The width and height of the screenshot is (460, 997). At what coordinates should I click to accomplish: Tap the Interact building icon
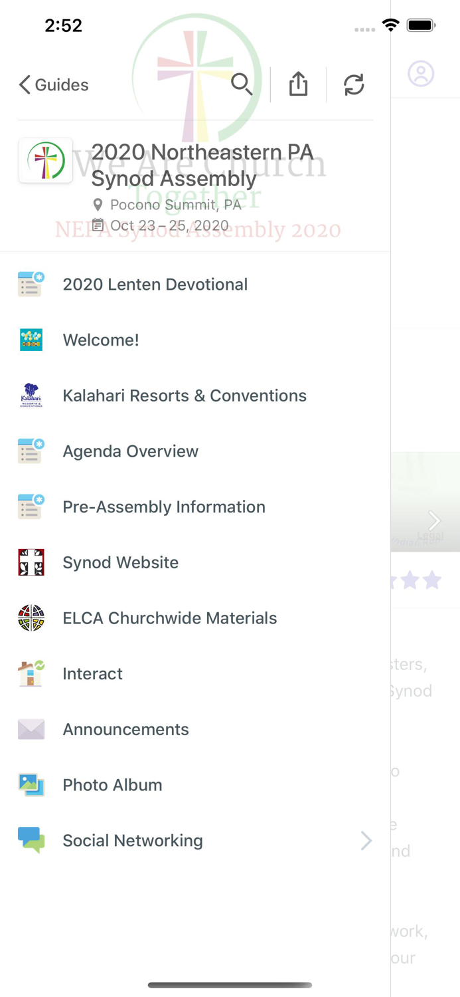coord(31,673)
